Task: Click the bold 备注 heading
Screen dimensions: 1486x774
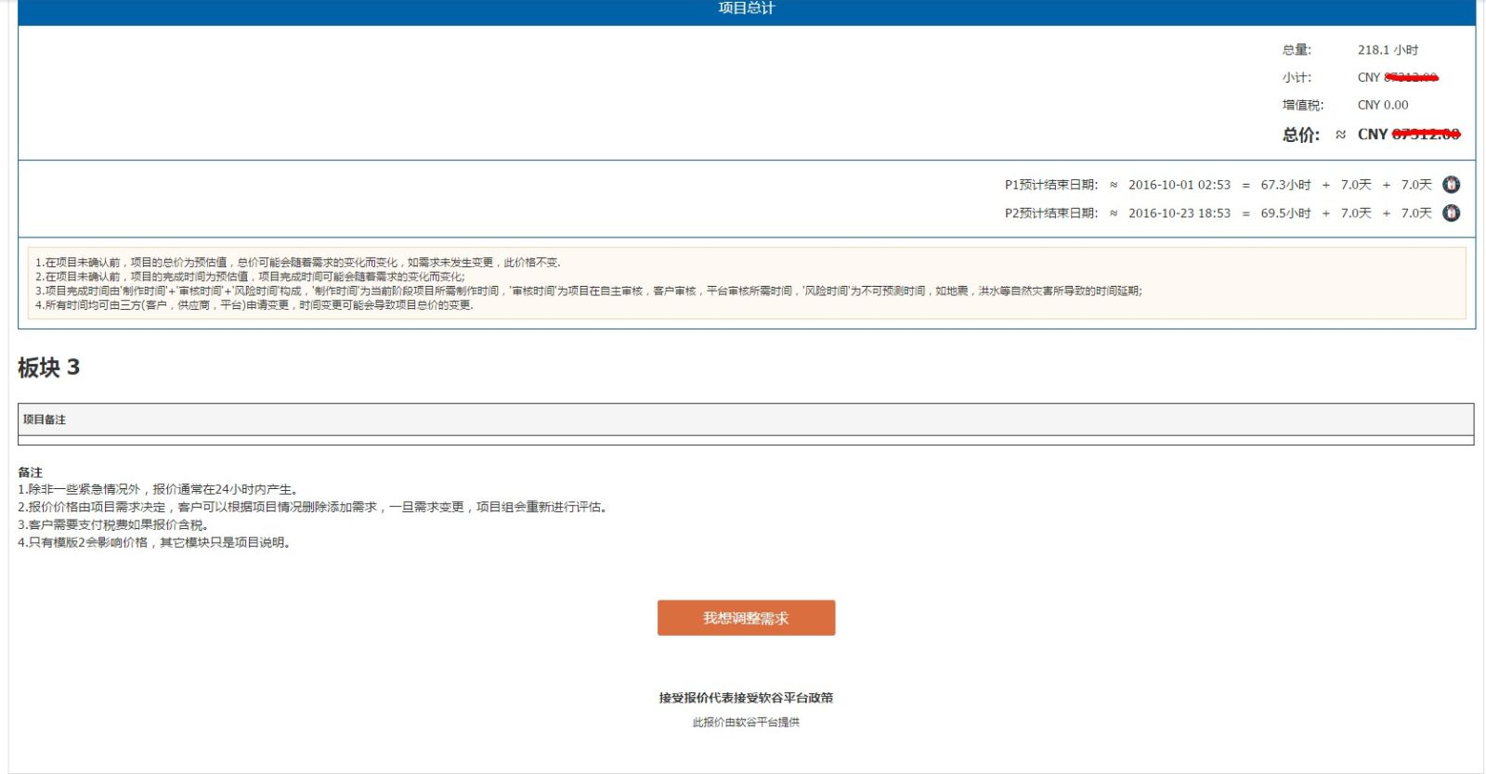Action: point(31,472)
